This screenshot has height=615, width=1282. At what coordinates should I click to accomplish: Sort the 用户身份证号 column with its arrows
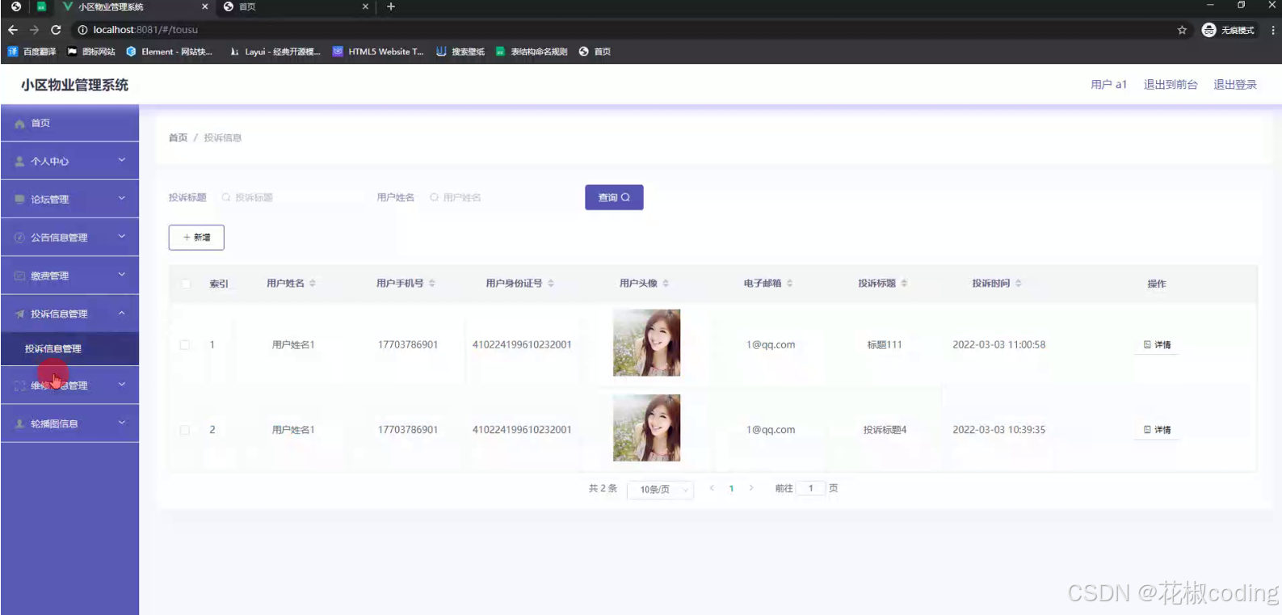pyautogui.click(x=551, y=284)
